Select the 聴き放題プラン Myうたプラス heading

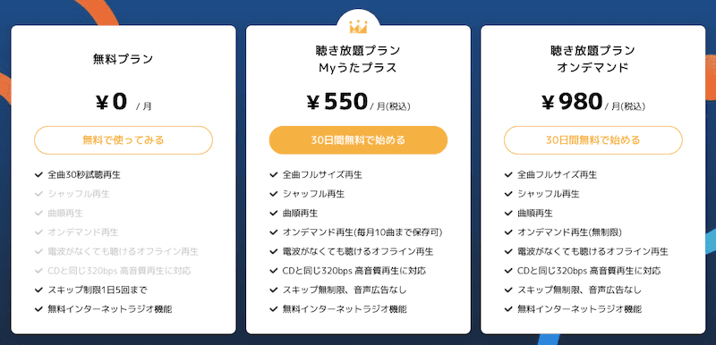358,59
